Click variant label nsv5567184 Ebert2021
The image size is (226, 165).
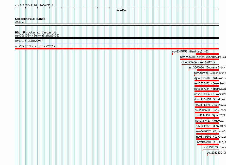point(210,89)
